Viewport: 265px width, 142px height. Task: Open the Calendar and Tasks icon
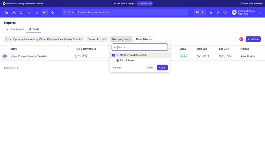tap(21, 12)
